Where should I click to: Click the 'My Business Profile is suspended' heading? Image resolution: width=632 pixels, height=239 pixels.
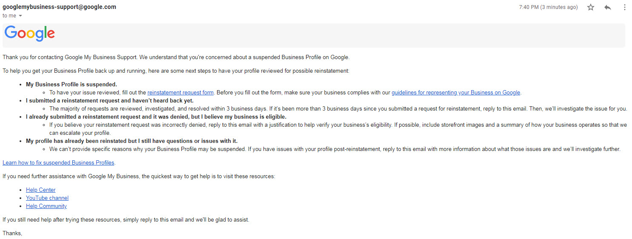(x=71, y=84)
